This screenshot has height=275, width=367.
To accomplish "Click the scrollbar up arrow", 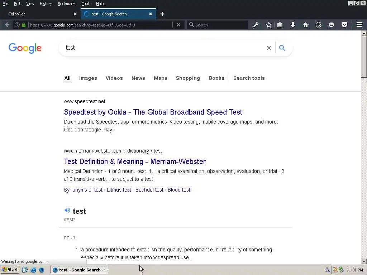I will point(364,33).
